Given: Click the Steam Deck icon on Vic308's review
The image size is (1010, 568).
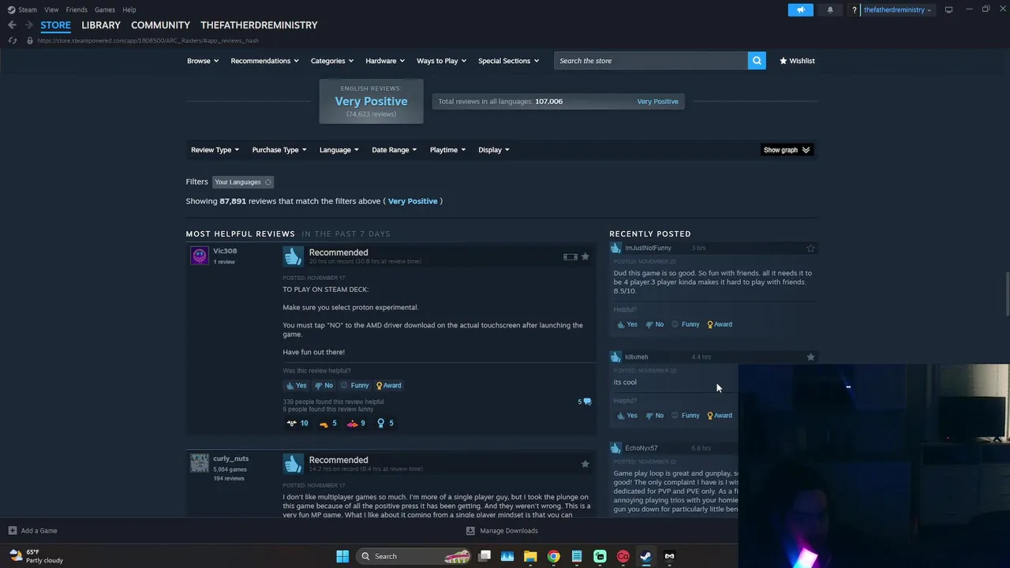Looking at the screenshot, I should click(570, 256).
